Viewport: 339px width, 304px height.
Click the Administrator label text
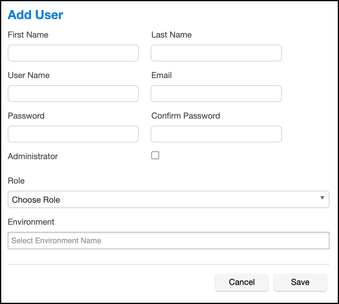point(33,156)
